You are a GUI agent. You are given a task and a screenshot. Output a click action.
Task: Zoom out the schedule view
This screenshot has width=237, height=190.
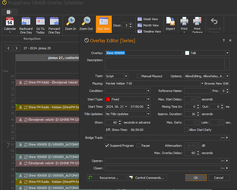(86, 24)
